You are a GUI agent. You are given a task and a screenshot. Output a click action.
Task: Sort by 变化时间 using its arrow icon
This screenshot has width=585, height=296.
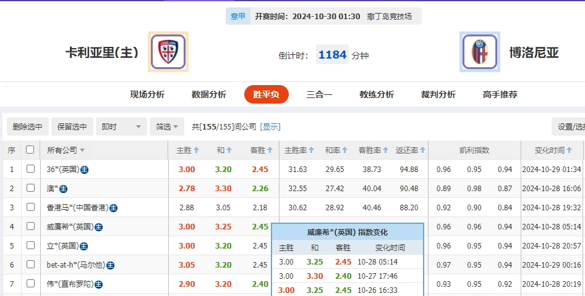pyautogui.click(x=569, y=150)
